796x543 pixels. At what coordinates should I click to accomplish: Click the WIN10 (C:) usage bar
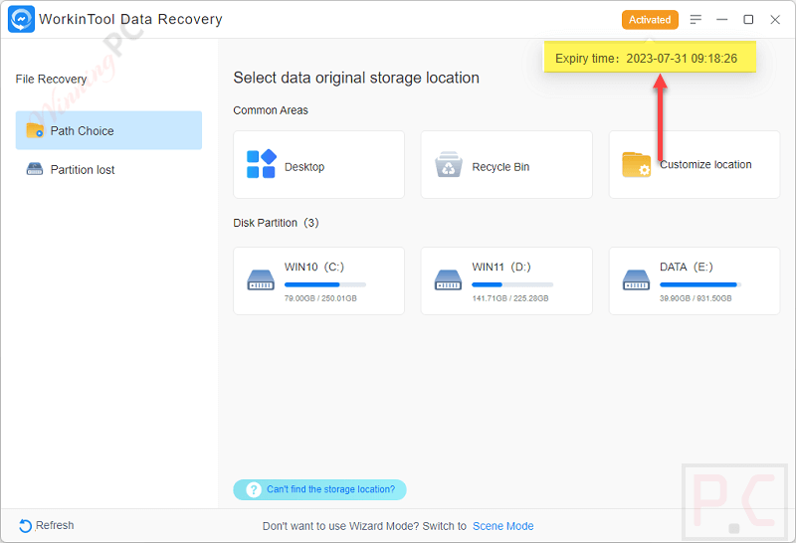tap(325, 284)
